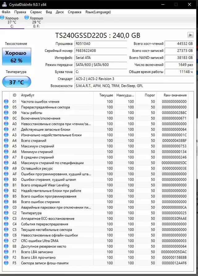Click status icon for B2 Недействительные блоки при работе
Screen dimensions: 198x276
click(6, 191)
